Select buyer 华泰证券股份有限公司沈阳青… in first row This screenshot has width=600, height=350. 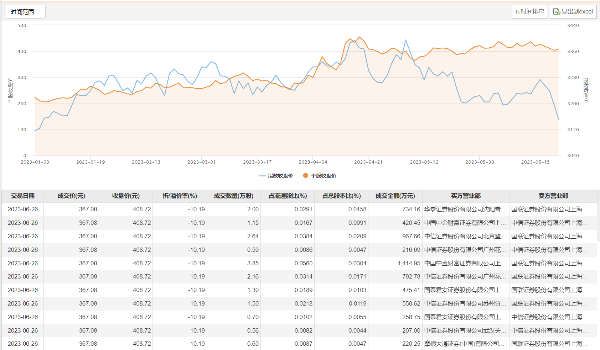click(x=465, y=209)
